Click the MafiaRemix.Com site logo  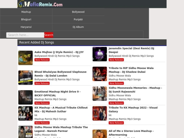(40, 4)
